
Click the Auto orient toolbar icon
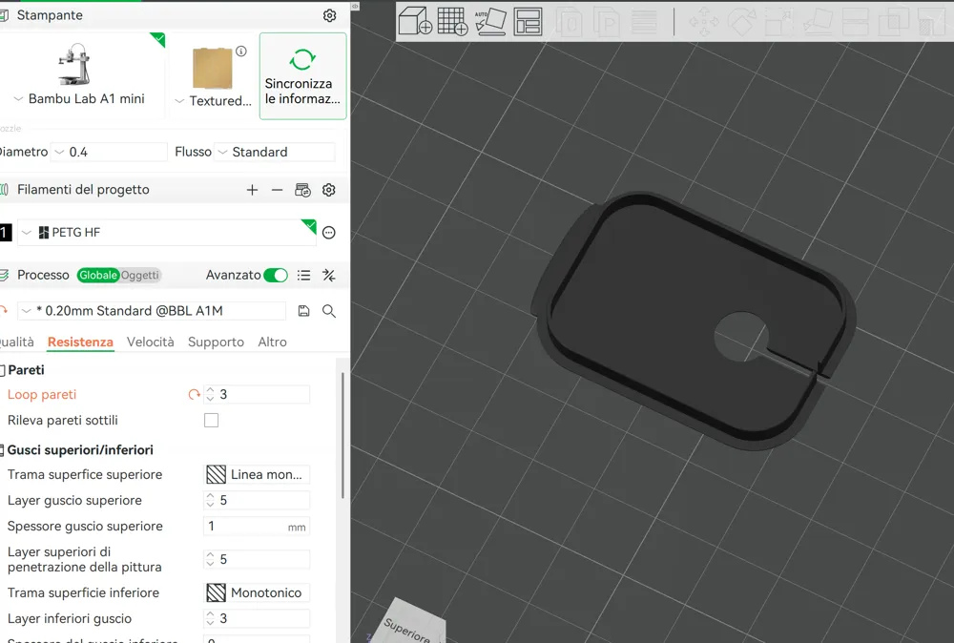(x=490, y=21)
